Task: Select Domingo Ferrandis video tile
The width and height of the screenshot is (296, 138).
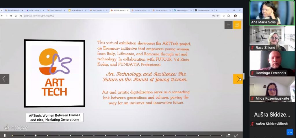Action: click(x=272, y=64)
